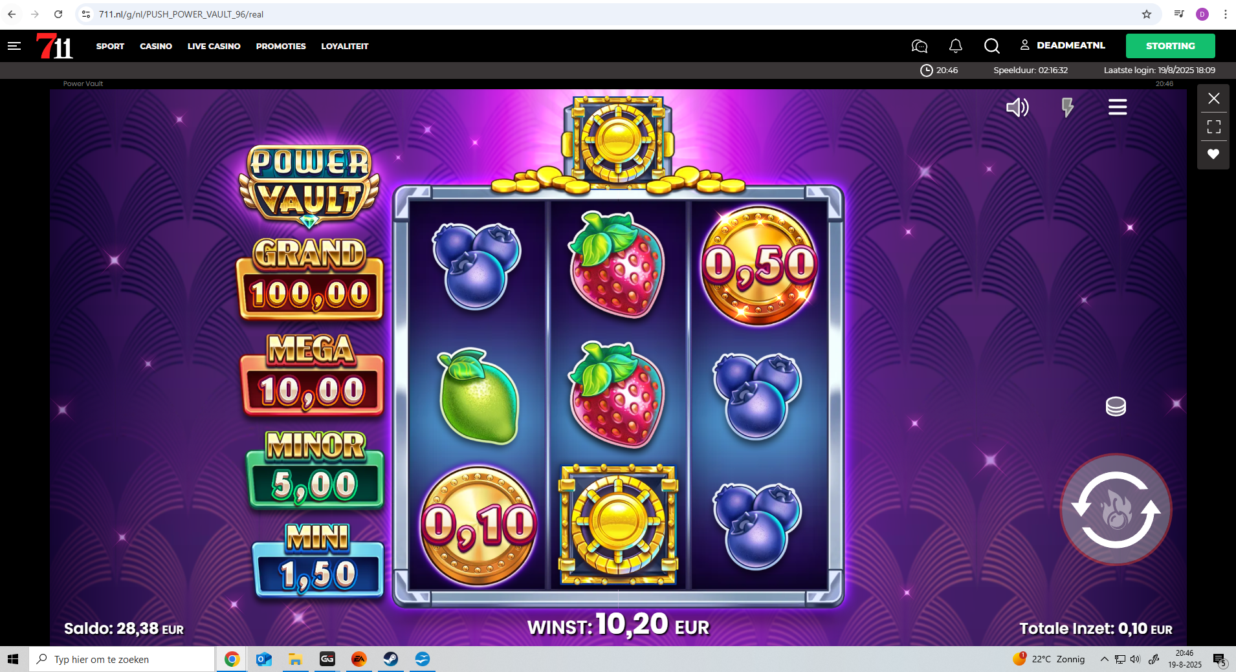Open Steam from the taskbar
1236x672 pixels.
point(391,659)
